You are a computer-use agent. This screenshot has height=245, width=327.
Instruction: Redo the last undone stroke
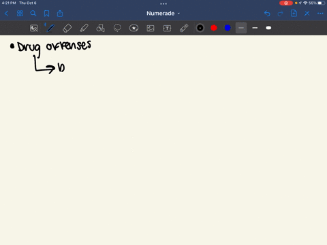[281, 14]
